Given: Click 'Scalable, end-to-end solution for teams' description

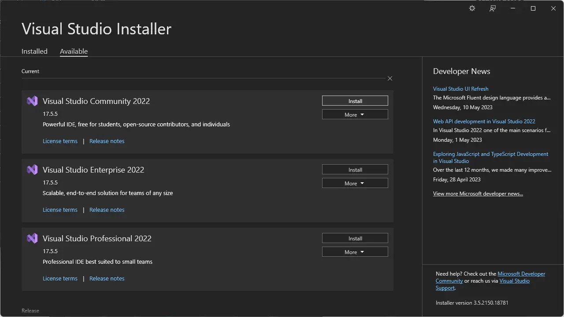Looking at the screenshot, I should pos(108,193).
